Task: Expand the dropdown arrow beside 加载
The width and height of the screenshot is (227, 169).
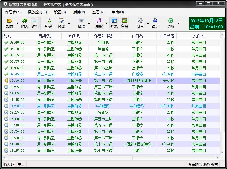Action: (17, 24)
